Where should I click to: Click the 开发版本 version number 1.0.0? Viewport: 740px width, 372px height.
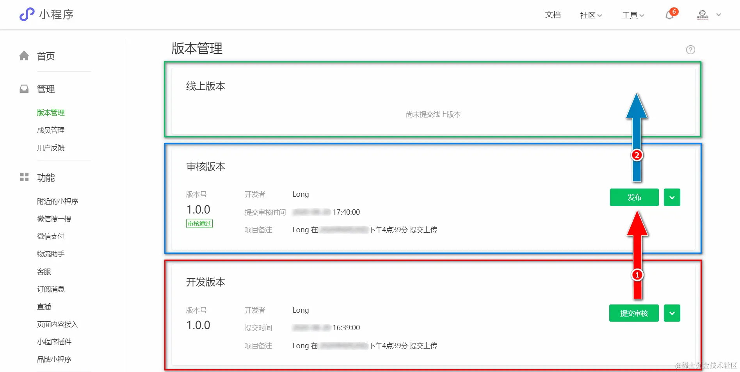[x=198, y=325]
